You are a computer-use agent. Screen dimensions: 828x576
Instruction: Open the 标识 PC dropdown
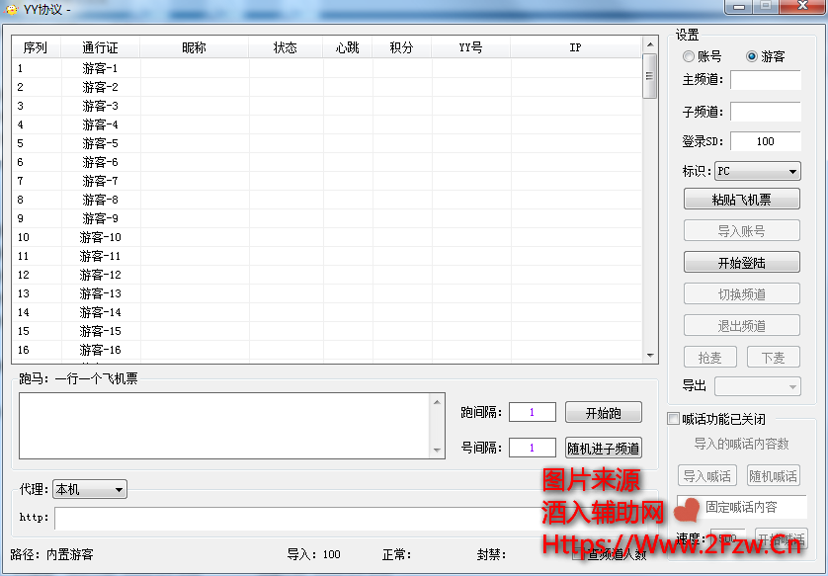758,171
